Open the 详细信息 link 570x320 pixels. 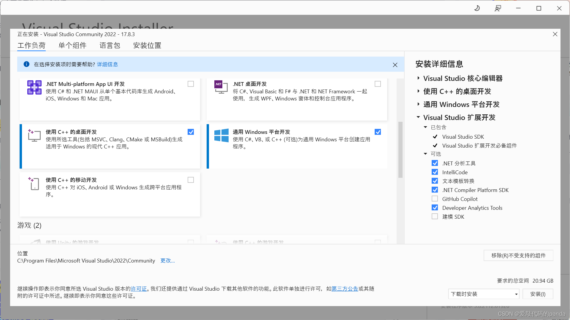[x=107, y=64]
